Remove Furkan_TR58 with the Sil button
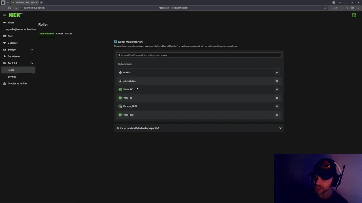The image size is (362, 203). [277, 106]
